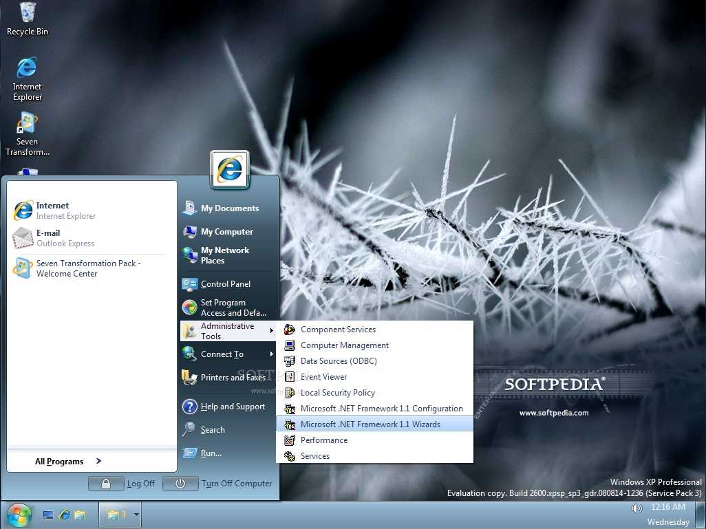Click the volume speaker tray icon
706x529 pixels.
[x=637, y=508]
